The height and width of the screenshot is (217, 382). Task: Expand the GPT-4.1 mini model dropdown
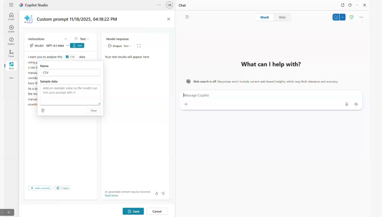click(67, 45)
